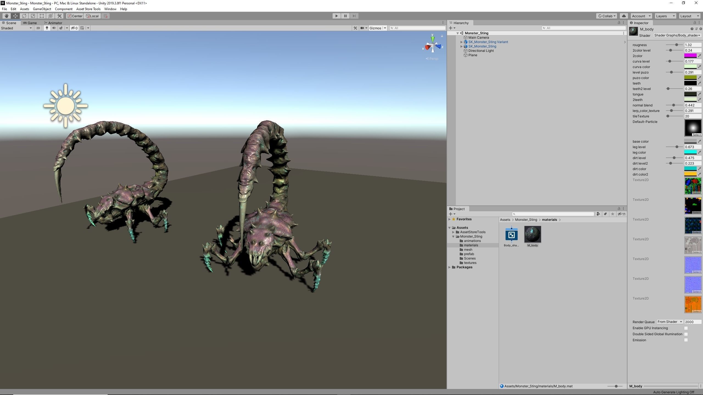Screen dimensions: 703x395
Task: Open Collab dropdown
Action: (607, 16)
